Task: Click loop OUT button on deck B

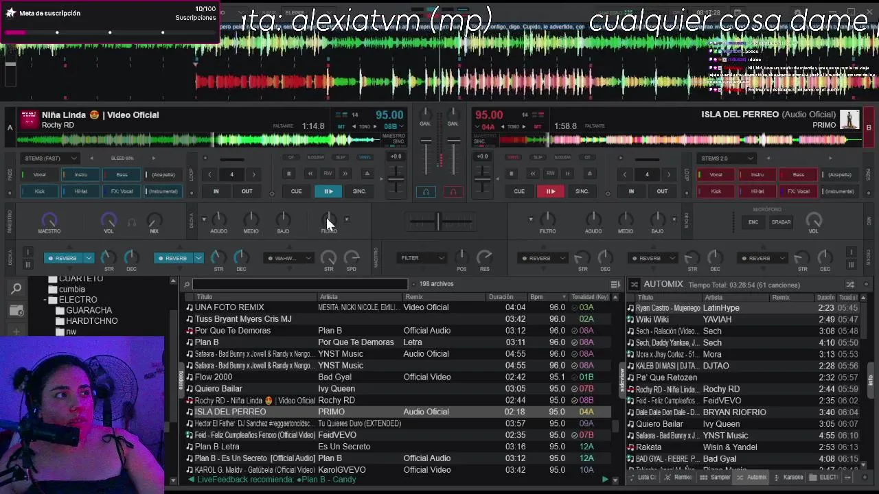Action: pyautogui.click(x=662, y=191)
